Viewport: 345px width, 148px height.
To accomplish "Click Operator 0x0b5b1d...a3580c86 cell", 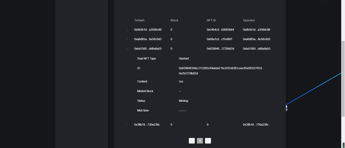I will point(256,30).
